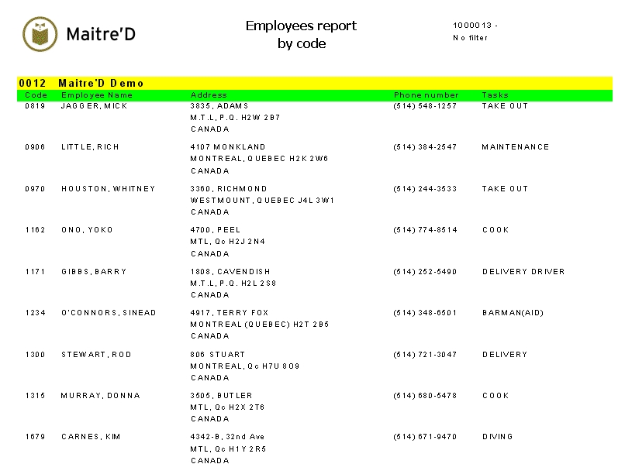
Task: Click the Phone number column header
Action: pos(426,95)
